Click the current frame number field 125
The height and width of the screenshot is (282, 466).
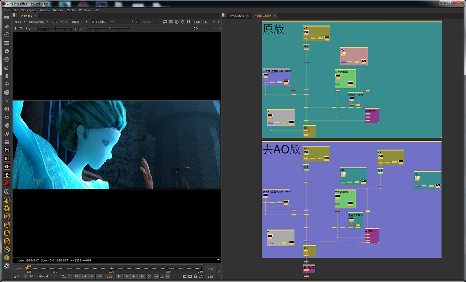109,277
